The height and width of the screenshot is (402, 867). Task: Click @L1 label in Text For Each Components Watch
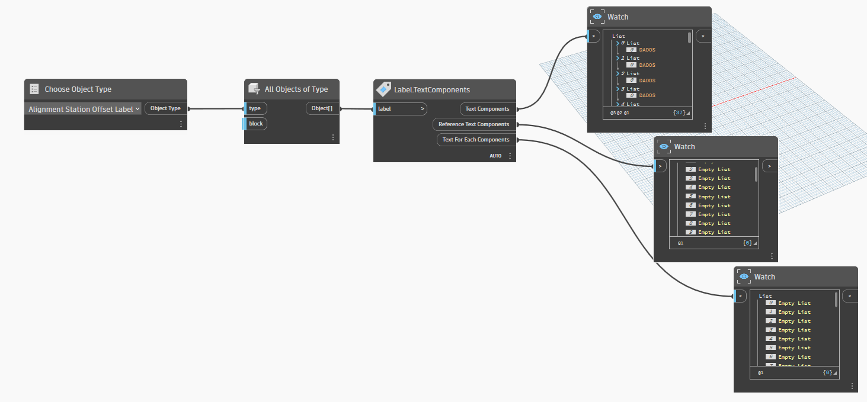click(x=761, y=373)
